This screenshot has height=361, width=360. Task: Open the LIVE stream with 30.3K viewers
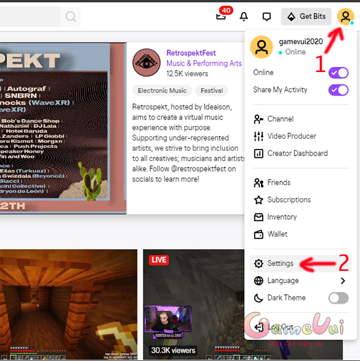tap(193, 305)
